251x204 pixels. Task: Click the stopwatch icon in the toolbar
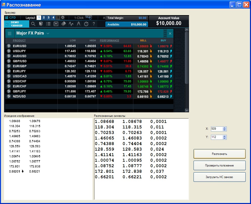click(86, 24)
